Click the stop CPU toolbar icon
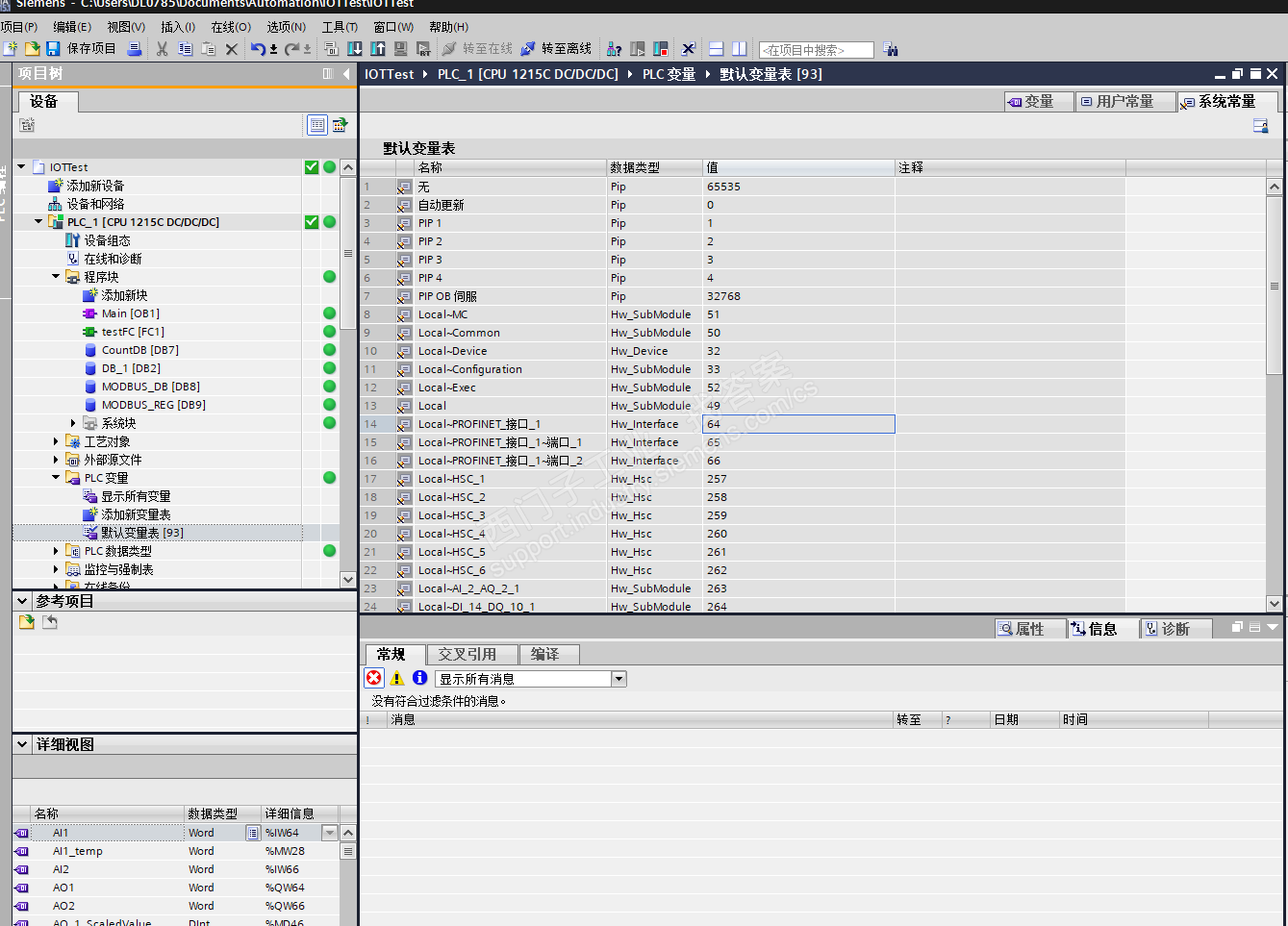 point(661,48)
